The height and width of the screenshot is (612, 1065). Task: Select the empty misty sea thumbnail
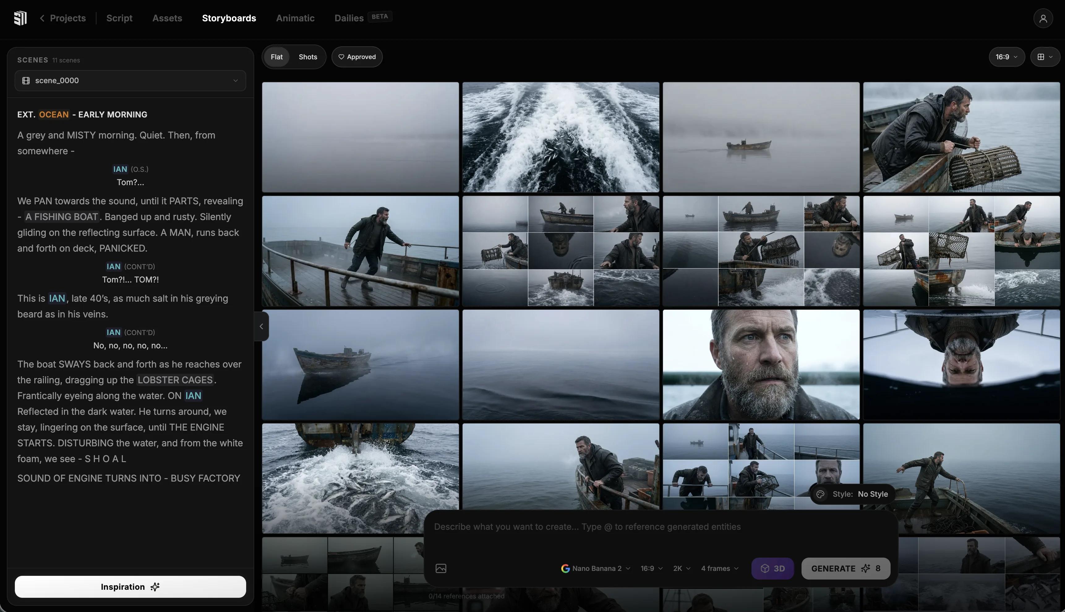pos(360,137)
